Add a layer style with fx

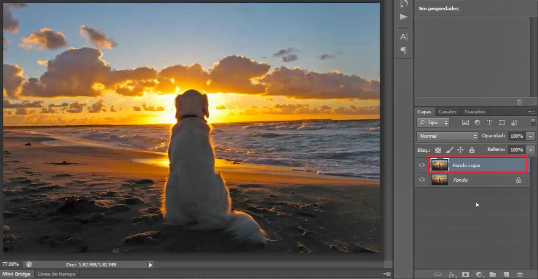452,275
